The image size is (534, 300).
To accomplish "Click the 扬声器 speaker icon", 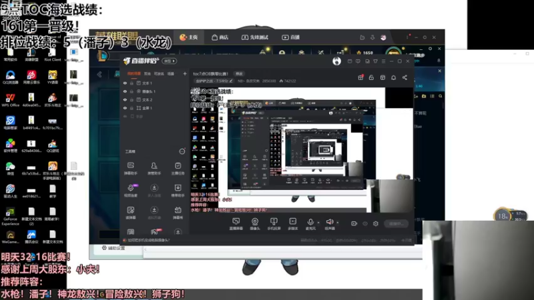I will (329, 224).
